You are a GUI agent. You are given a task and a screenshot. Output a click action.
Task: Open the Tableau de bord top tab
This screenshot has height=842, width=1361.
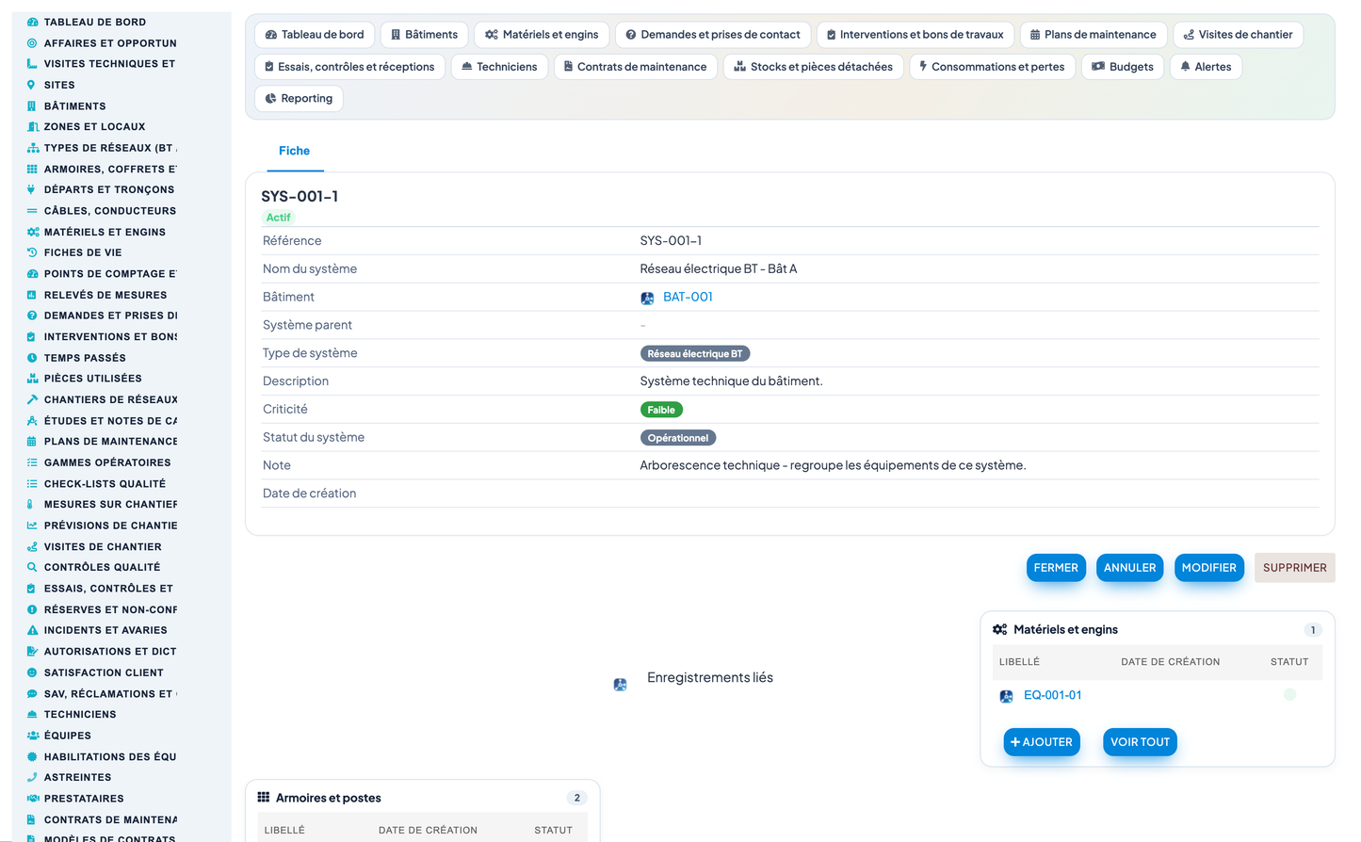coord(315,35)
